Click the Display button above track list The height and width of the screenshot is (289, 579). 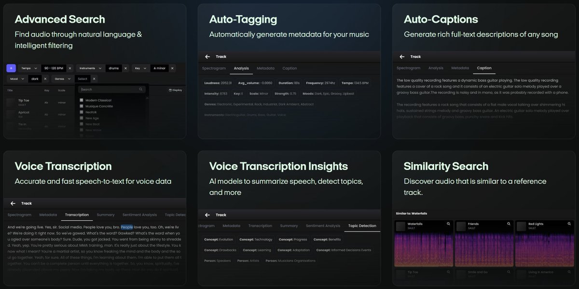(x=175, y=90)
